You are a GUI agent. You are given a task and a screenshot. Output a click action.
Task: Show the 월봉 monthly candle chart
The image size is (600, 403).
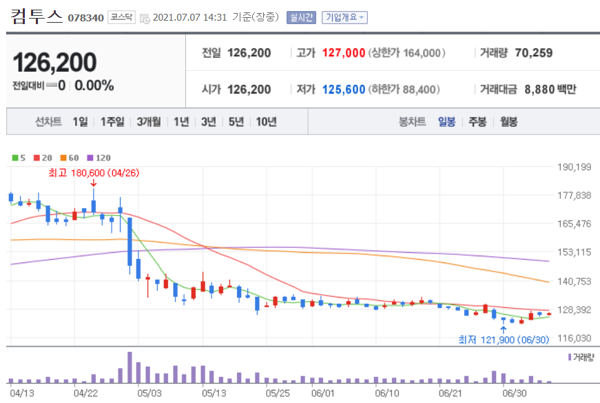coord(508,122)
